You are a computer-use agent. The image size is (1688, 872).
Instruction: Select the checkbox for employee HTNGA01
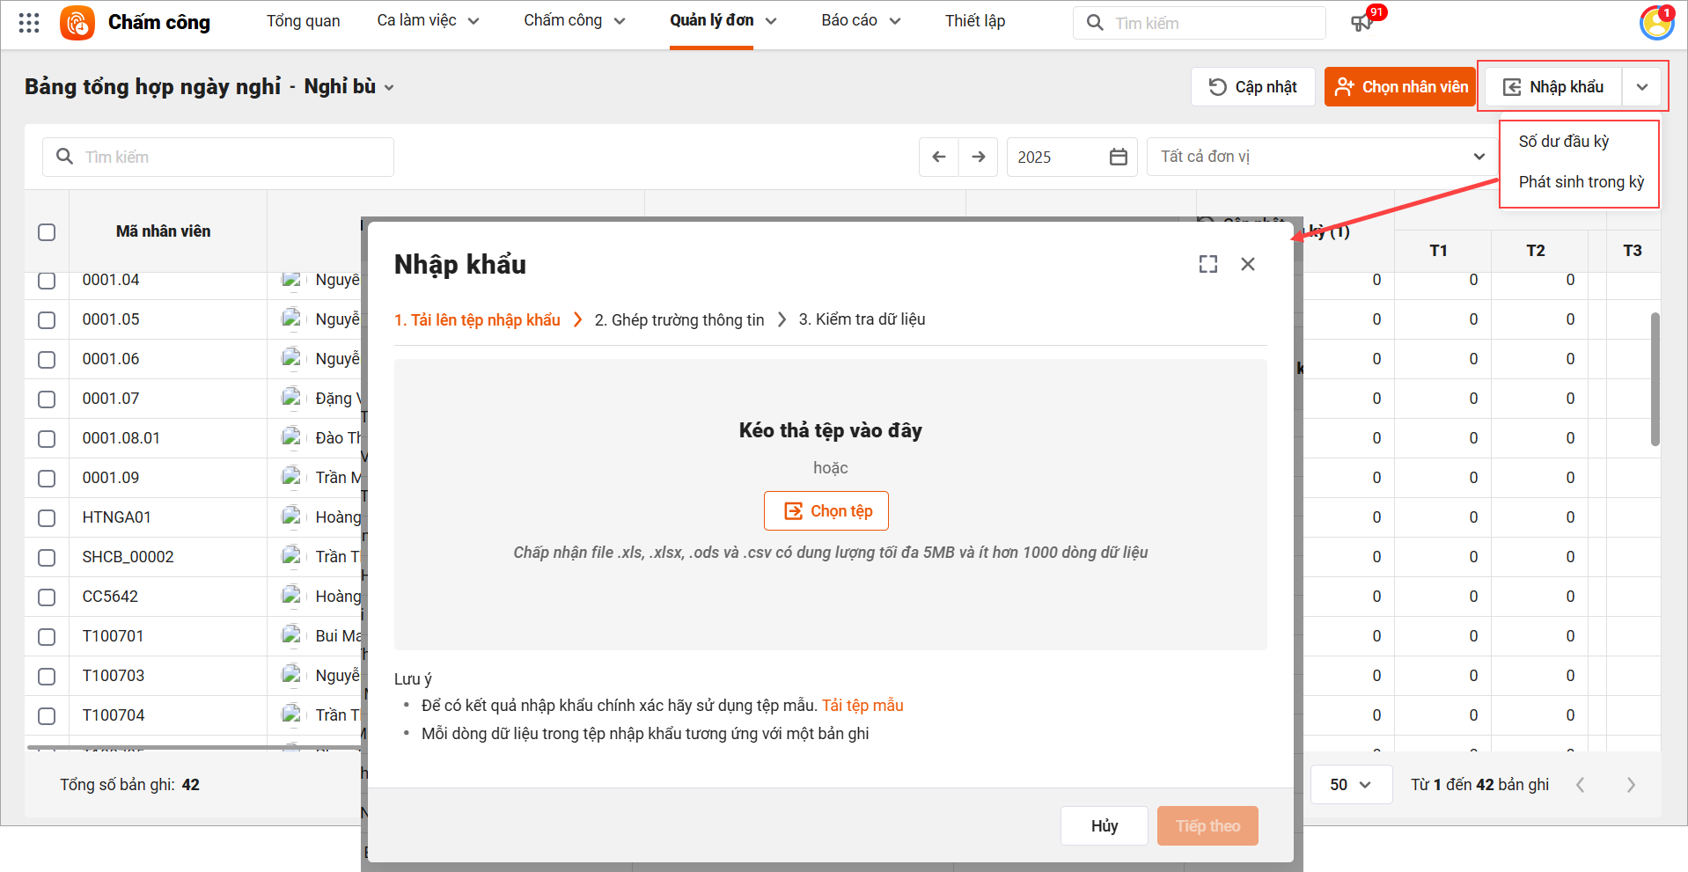(x=47, y=518)
